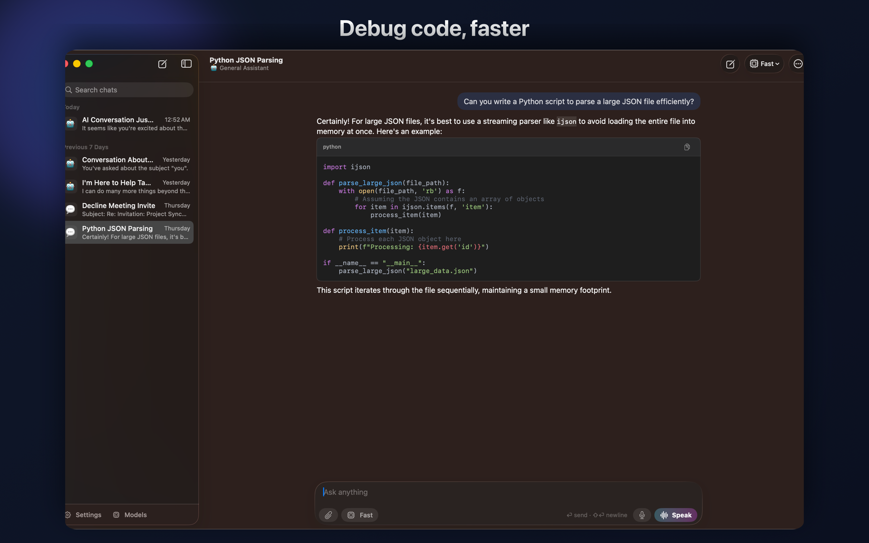Screen dimensions: 869x543
Task: Choose the Fast model button below input
Action: (359, 515)
